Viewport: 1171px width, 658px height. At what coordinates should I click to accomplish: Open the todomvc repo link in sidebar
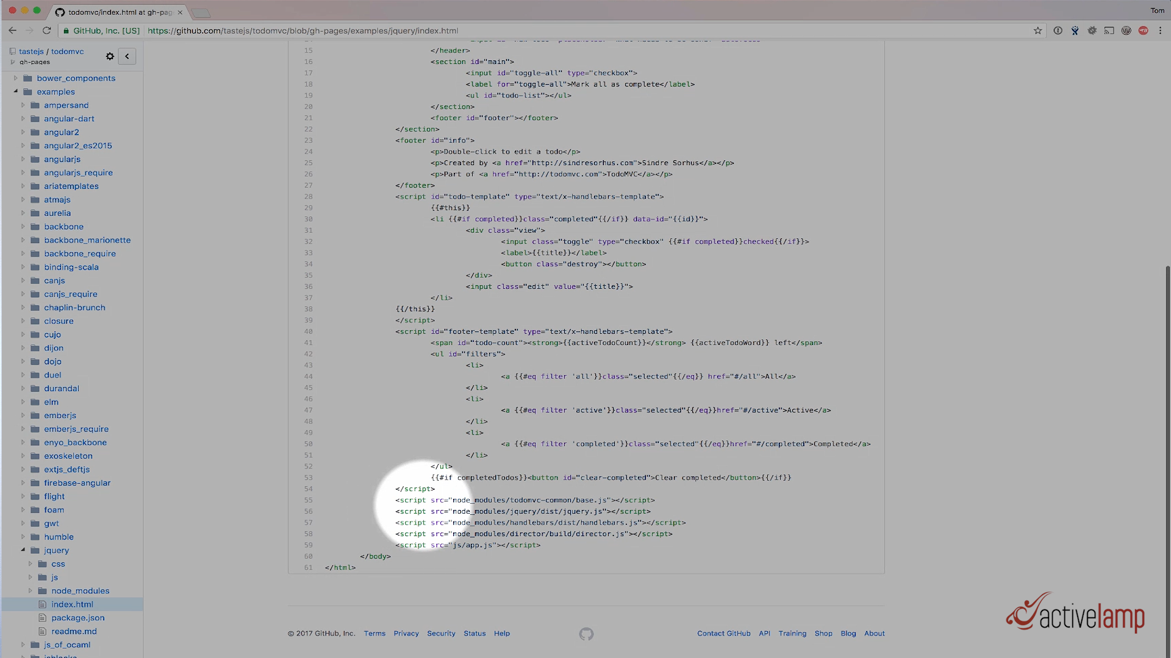click(68, 51)
